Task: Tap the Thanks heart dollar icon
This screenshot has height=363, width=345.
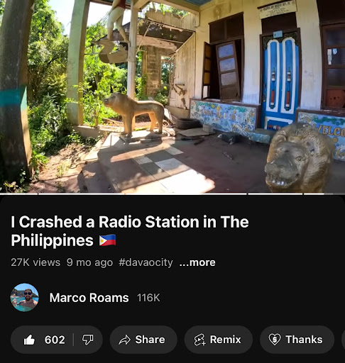Action: tap(275, 340)
